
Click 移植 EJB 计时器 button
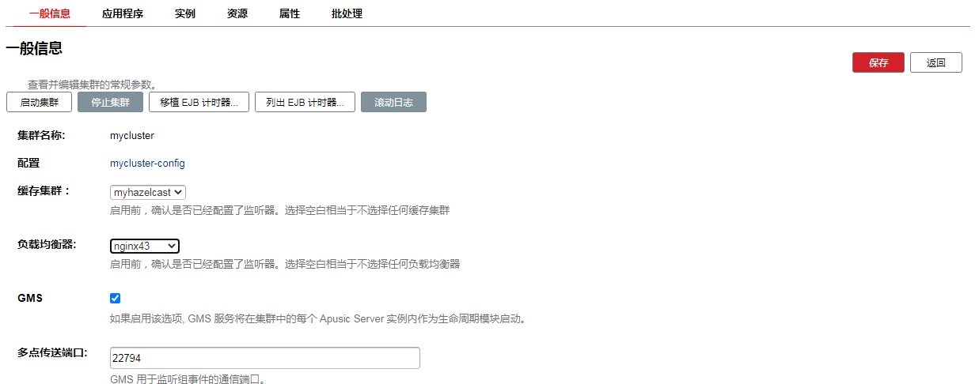pos(199,103)
